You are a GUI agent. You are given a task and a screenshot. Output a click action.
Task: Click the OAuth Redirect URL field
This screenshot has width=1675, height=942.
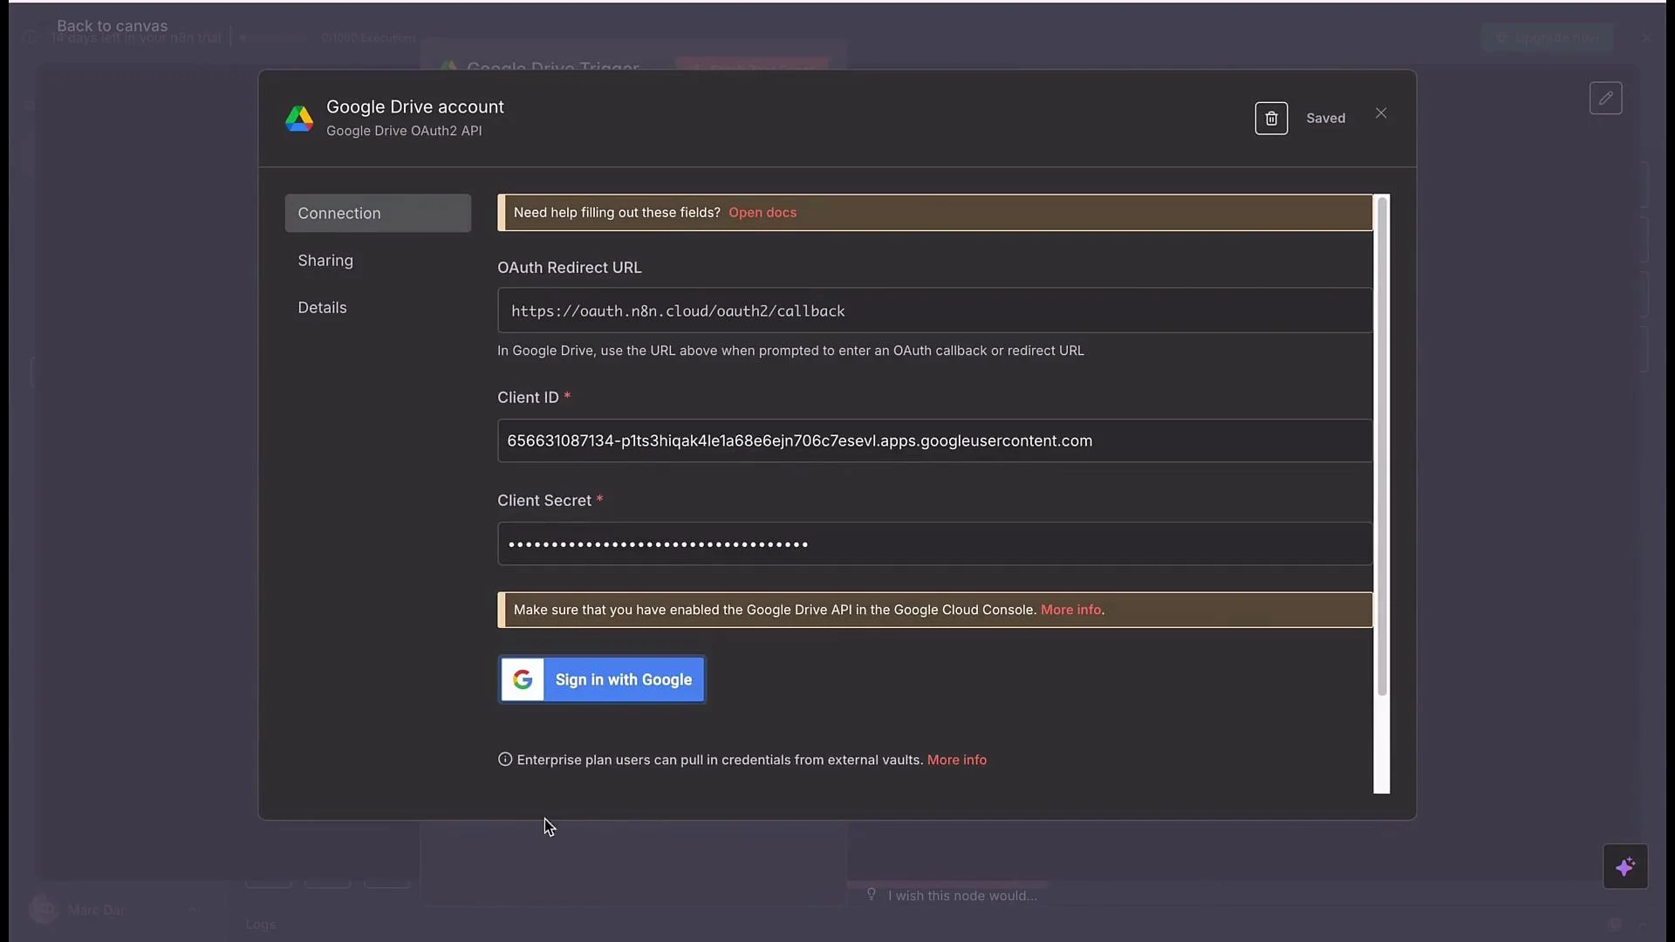[x=934, y=311]
